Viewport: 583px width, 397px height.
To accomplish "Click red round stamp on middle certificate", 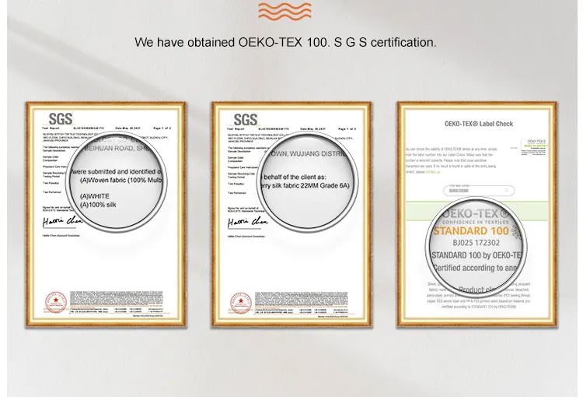I will click(x=240, y=303).
